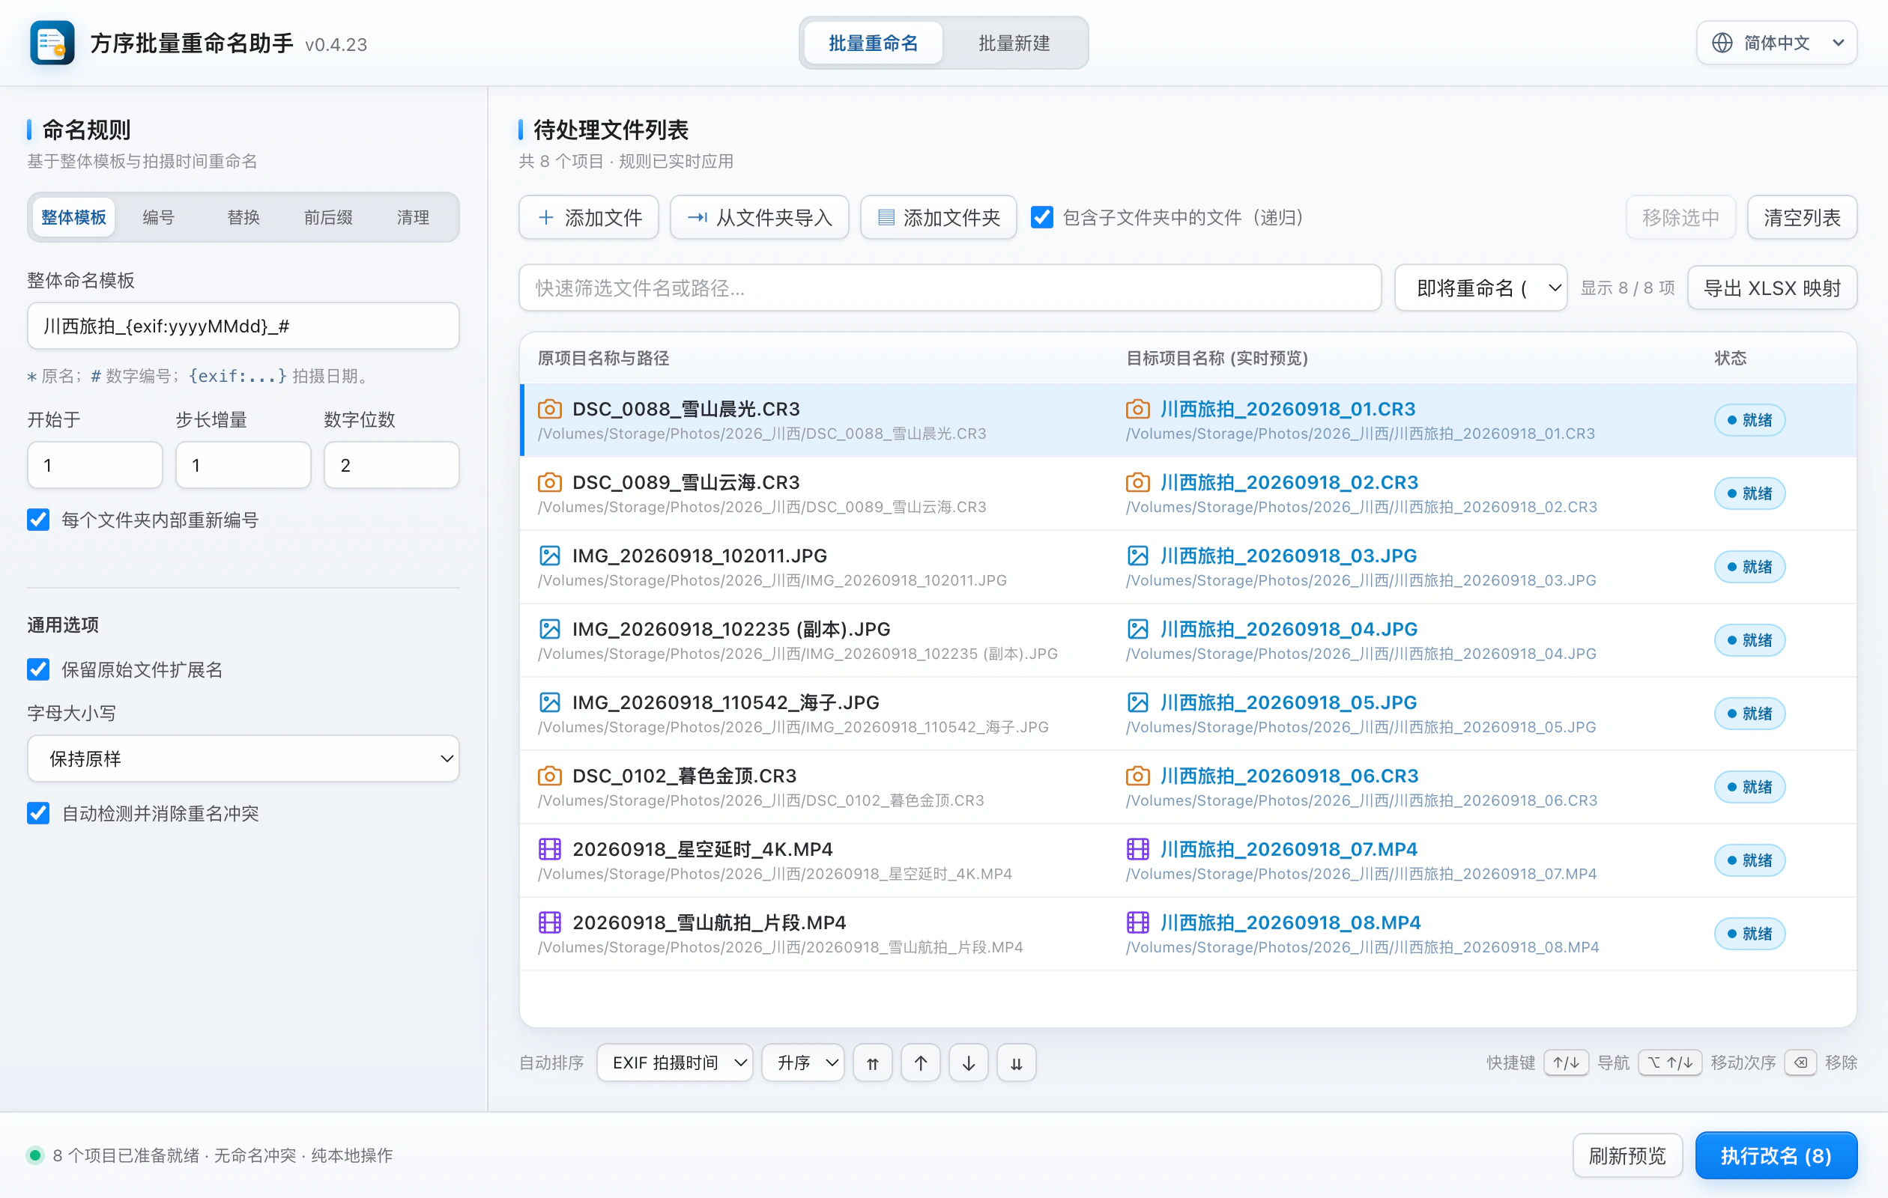The image size is (1888, 1198).
Task: Click video icon beside 川西旅拍_20260918_08.MP4
Action: [1137, 922]
